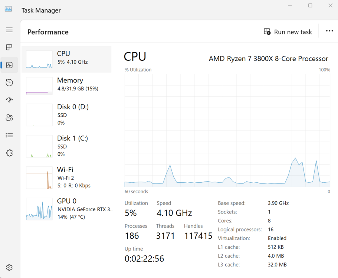Open the App history icon
This screenshot has width=338, height=278.
[x=9, y=83]
